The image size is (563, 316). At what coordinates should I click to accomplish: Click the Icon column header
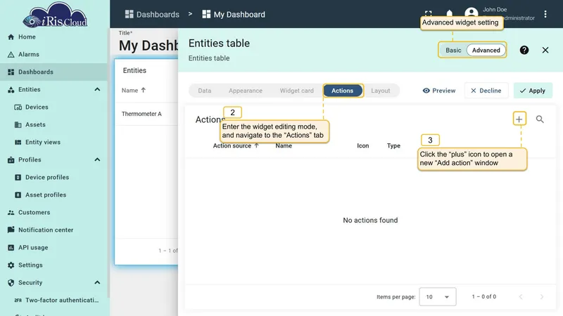tap(362, 146)
